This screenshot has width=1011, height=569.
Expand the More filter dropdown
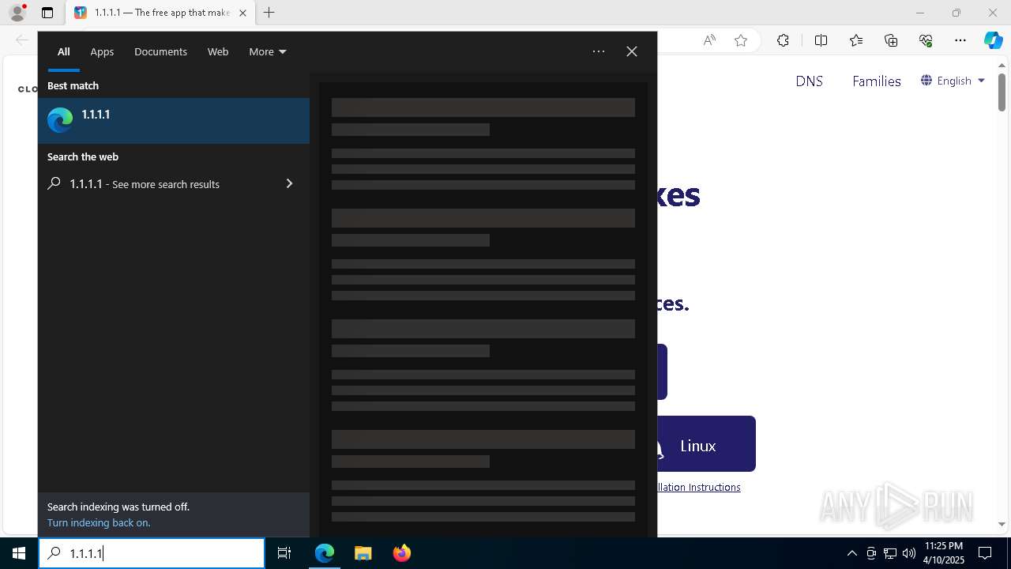(x=268, y=51)
